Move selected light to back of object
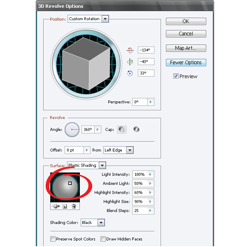This screenshot has width=247, height=247. pos(56,206)
